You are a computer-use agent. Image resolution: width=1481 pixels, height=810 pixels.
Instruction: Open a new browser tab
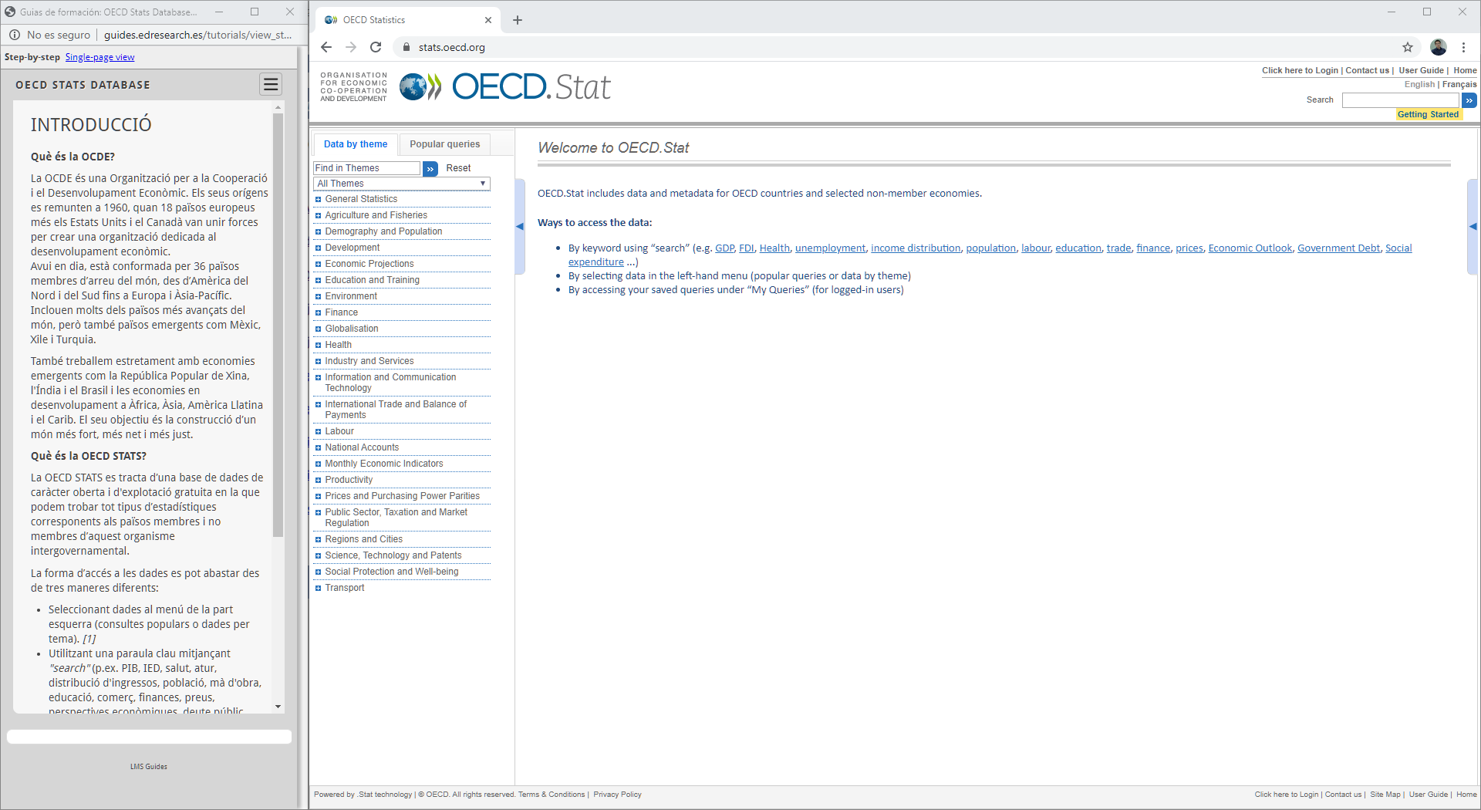518,20
